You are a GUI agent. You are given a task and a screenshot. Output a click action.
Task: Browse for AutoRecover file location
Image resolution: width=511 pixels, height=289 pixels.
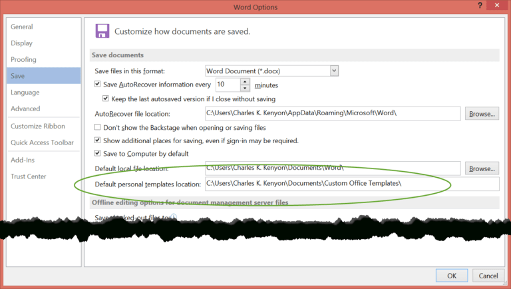pyautogui.click(x=482, y=114)
